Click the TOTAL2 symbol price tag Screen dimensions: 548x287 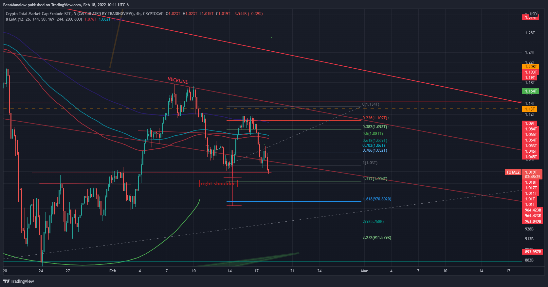coord(513,172)
